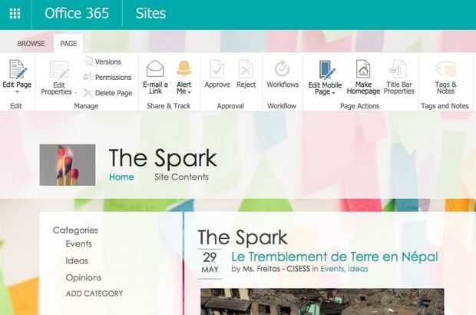Expand the Edit Page dropdown arrow
476x315 pixels.
point(17,91)
